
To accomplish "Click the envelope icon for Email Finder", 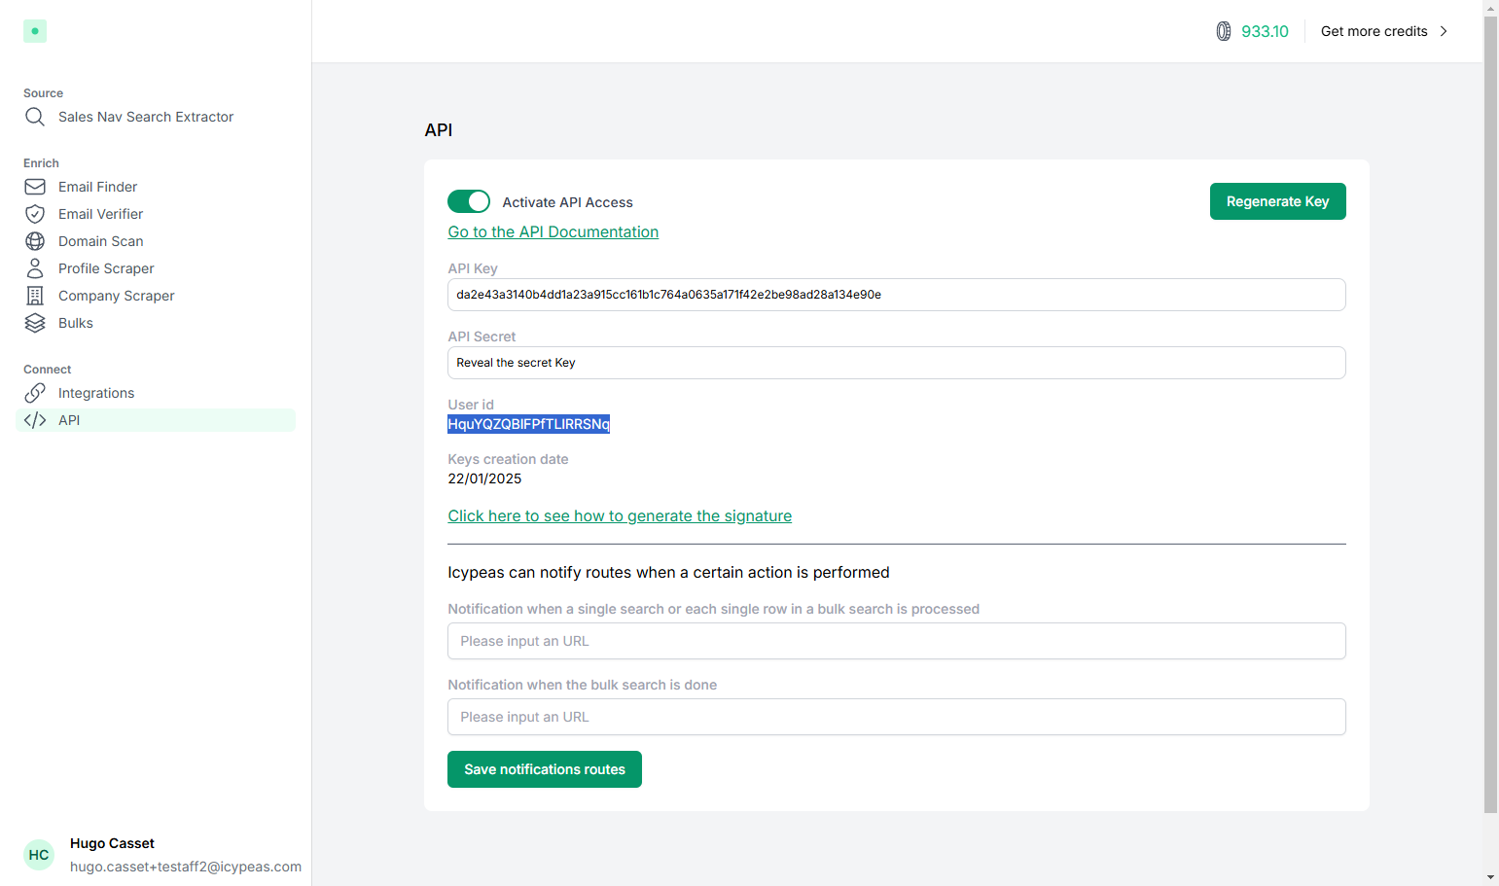I will click(x=35, y=187).
